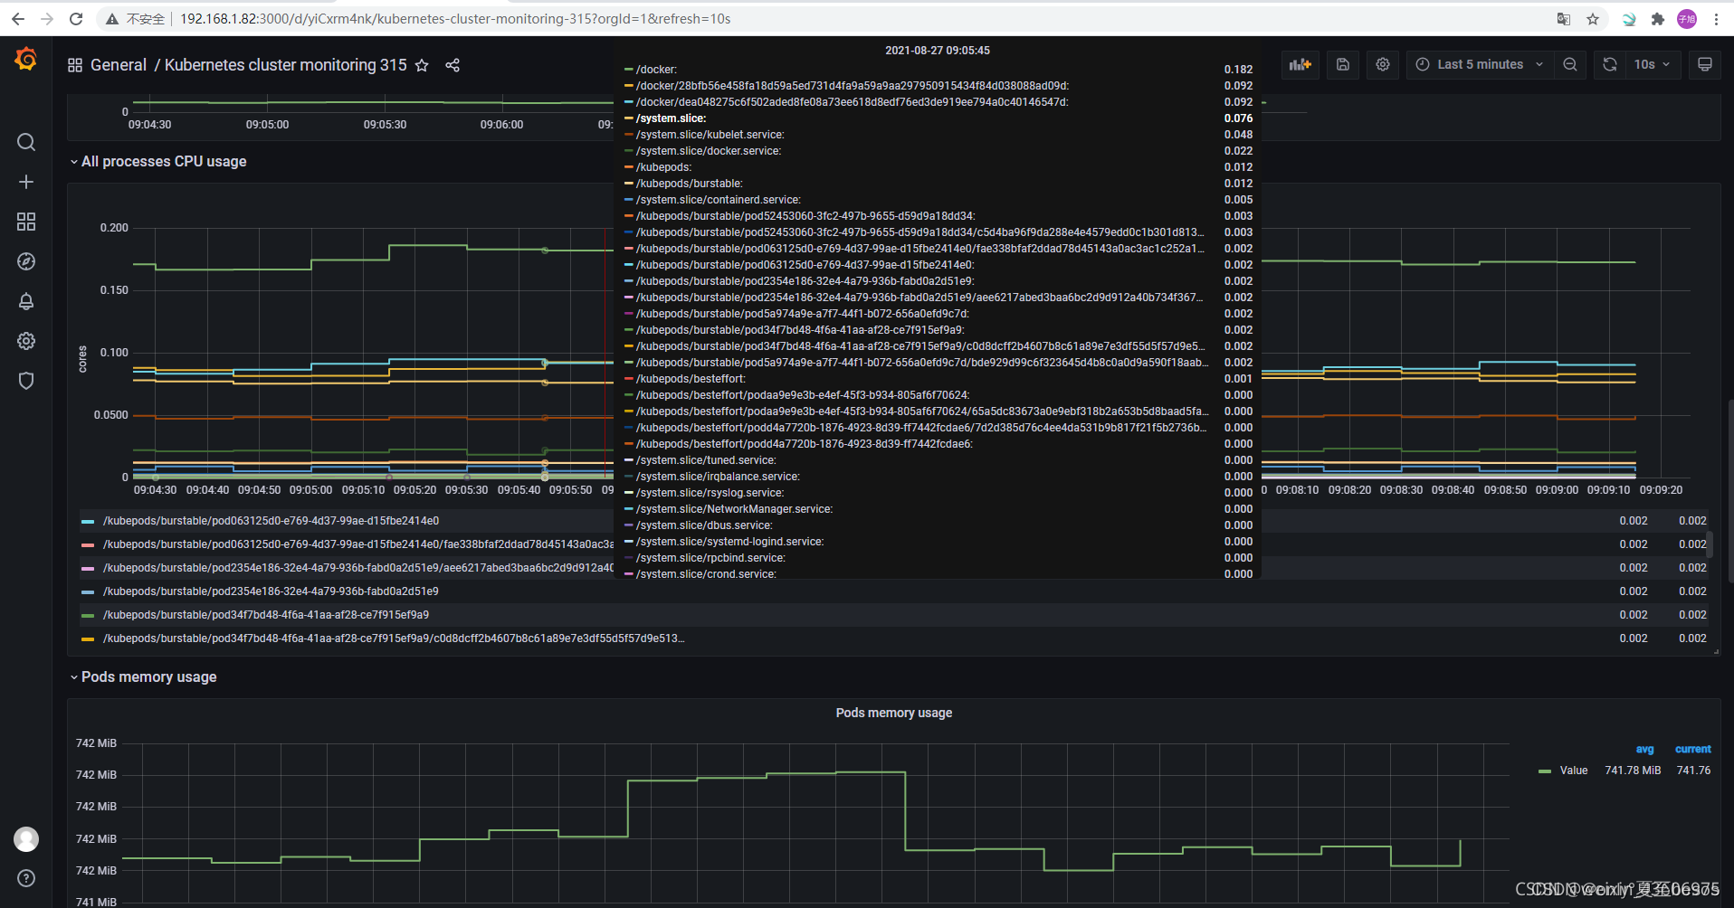Save the dashboard with disk icon
The width and height of the screenshot is (1734, 908).
click(x=1343, y=64)
